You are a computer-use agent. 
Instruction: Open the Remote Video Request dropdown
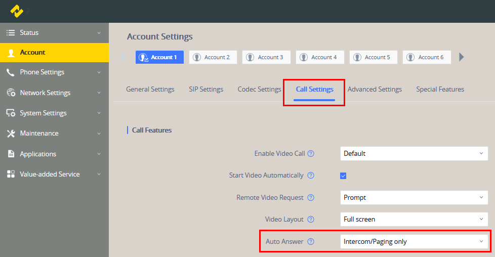point(414,197)
